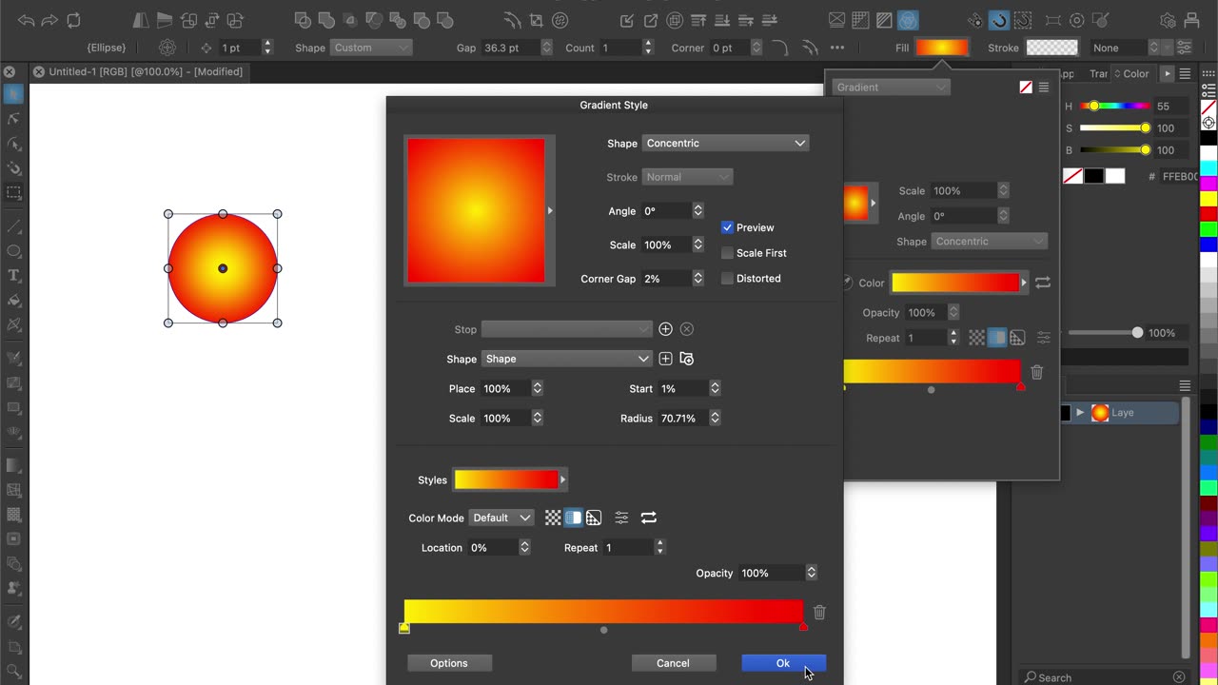The width and height of the screenshot is (1218, 685).
Task: Open the Stop dropdown
Action: point(566,329)
